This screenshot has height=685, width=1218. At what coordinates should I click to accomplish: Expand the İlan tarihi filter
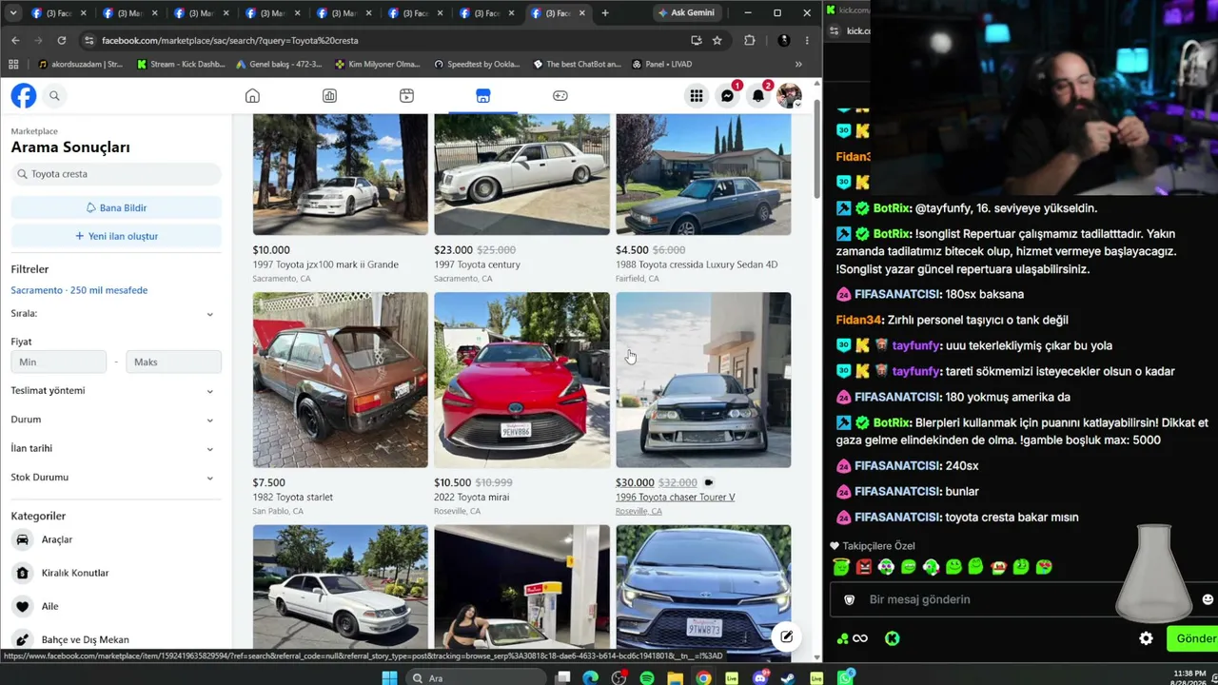point(116,448)
